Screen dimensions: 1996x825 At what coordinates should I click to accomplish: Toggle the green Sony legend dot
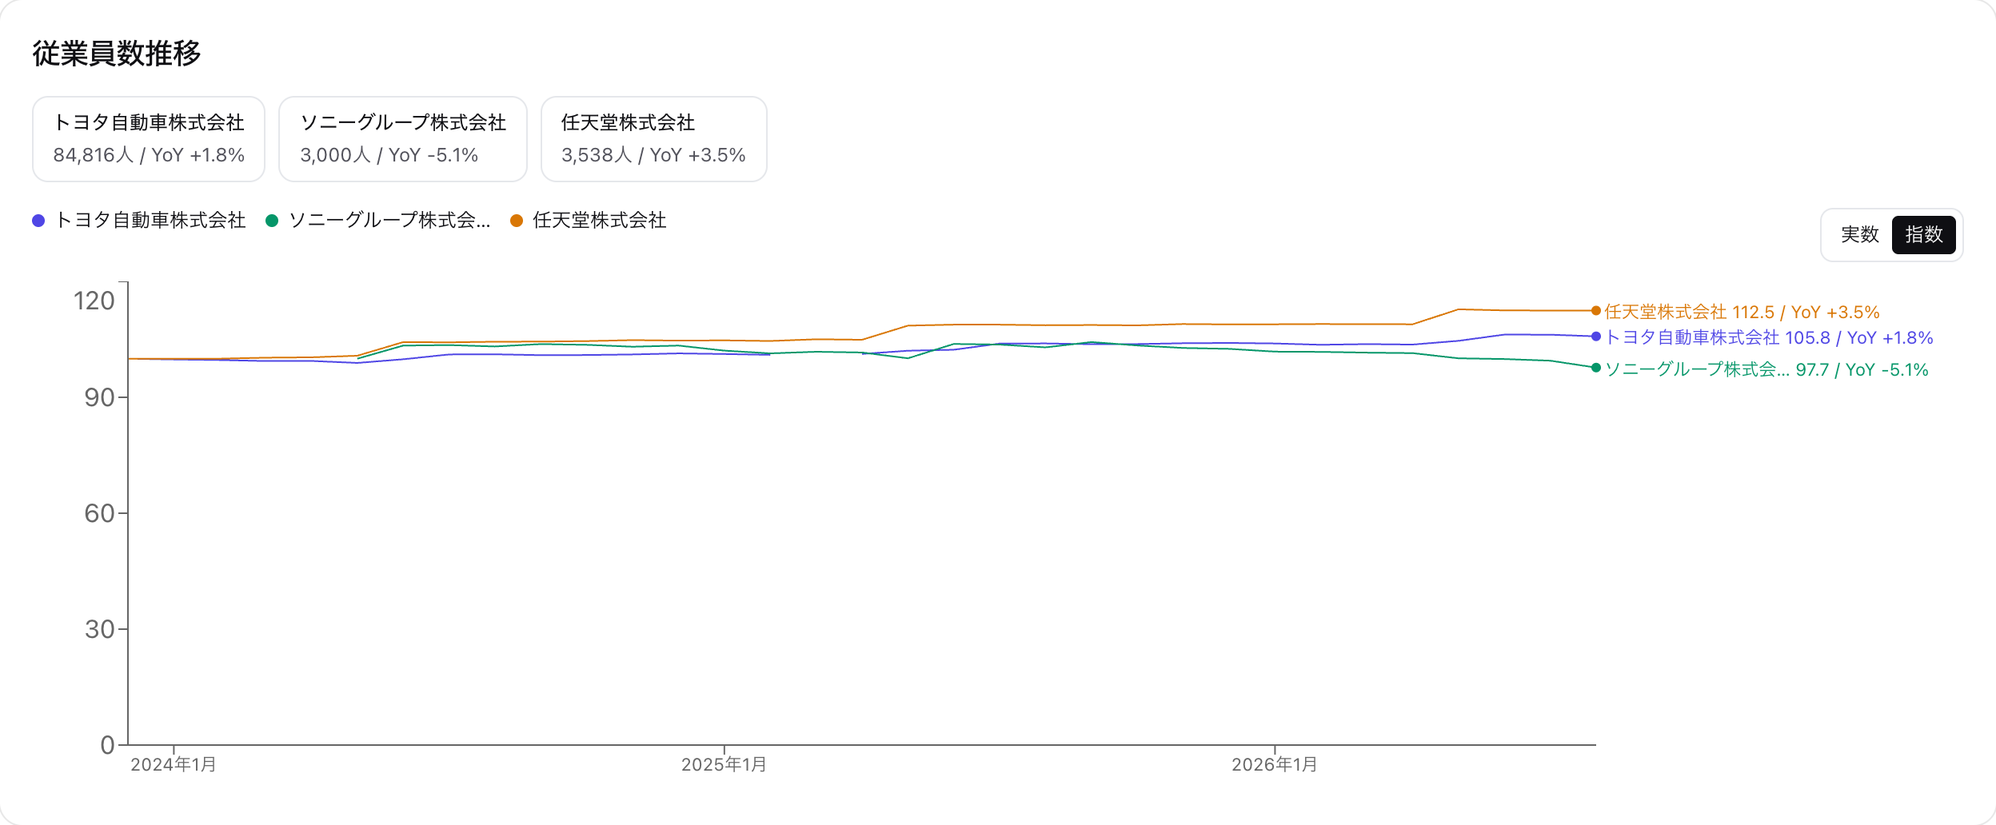click(x=272, y=221)
